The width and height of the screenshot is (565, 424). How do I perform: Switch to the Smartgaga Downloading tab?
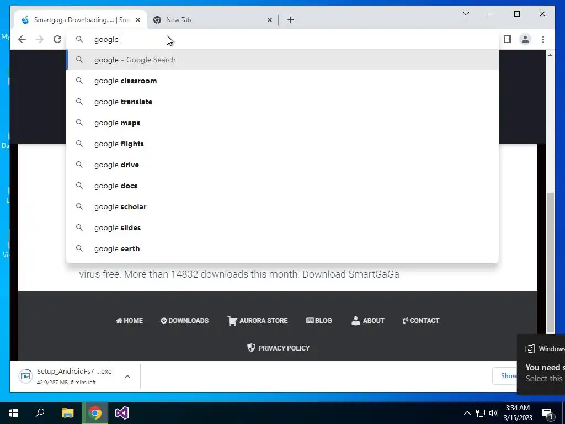pyautogui.click(x=81, y=20)
